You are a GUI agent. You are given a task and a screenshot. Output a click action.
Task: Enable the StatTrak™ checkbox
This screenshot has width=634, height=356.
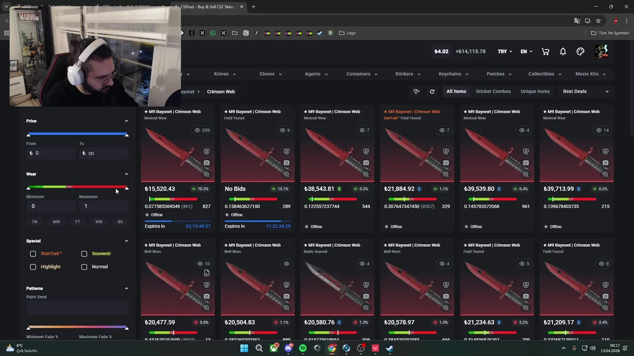(33, 254)
